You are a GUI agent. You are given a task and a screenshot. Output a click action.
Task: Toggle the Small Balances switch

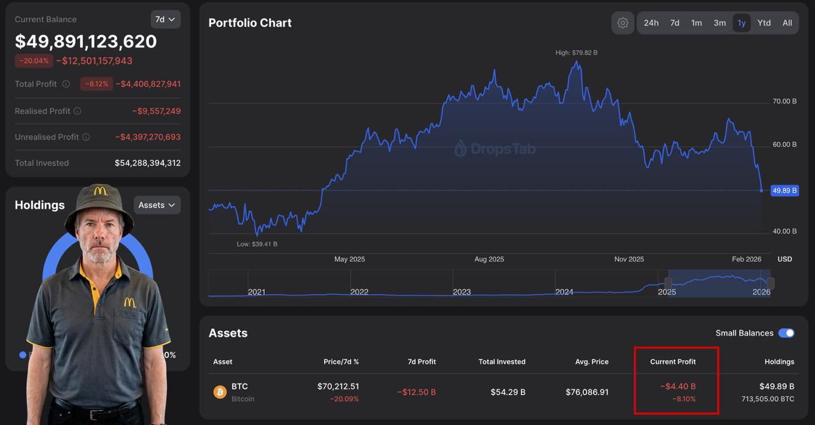click(786, 333)
